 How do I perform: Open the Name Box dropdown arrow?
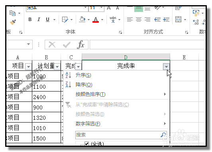point(28,44)
